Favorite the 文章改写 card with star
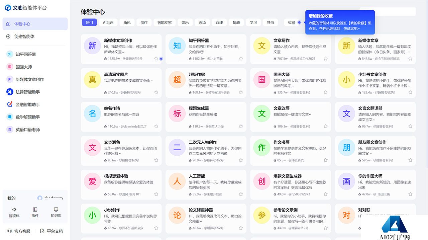The image size is (428, 240). coord(325,127)
